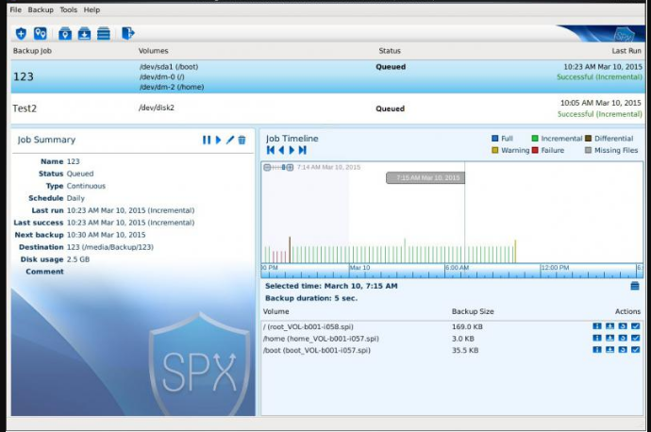Click the download-to-tray toolbar icon
The height and width of the screenshot is (432, 651).
[84, 34]
